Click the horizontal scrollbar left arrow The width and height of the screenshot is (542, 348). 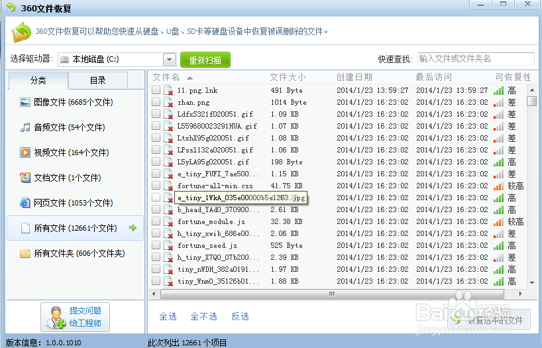(154, 294)
